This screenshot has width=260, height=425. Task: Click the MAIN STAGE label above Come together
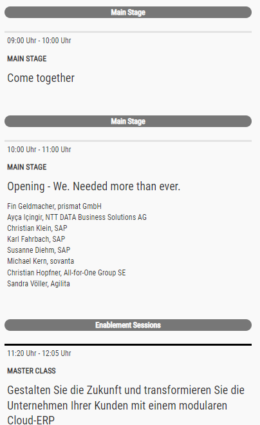click(x=27, y=59)
